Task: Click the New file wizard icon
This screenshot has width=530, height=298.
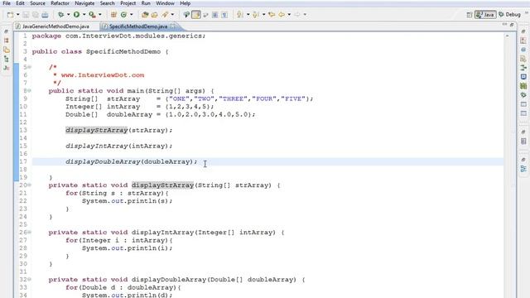Action: pos(10,15)
